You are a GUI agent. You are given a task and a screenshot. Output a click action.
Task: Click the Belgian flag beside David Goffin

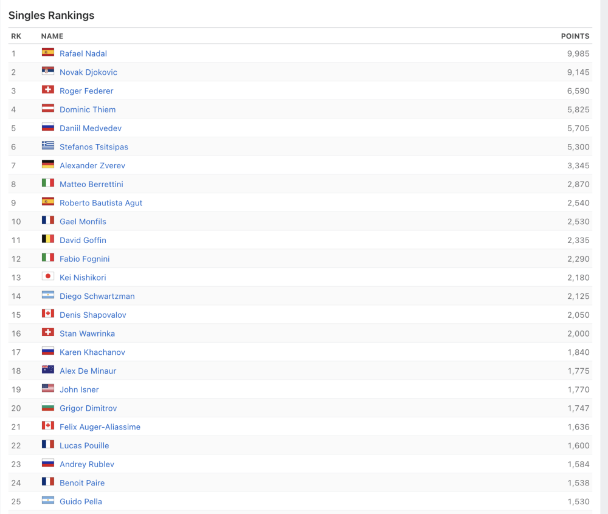[x=47, y=240]
